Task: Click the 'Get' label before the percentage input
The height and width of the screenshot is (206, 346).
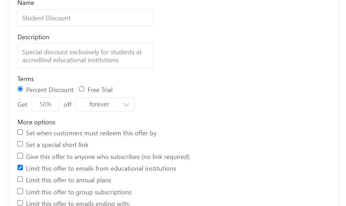Action: [x=22, y=105]
